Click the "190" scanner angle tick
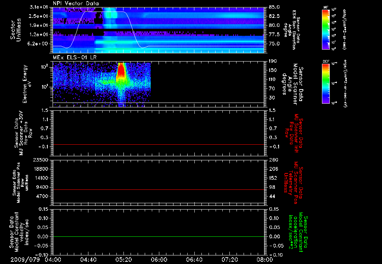The image size is (382, 264). 273,61
